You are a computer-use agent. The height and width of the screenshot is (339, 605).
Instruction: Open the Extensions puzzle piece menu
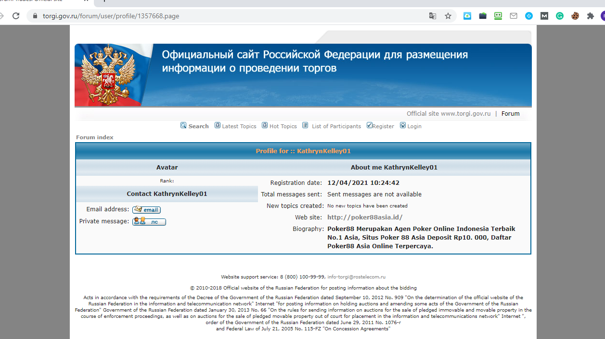point(591,16)
